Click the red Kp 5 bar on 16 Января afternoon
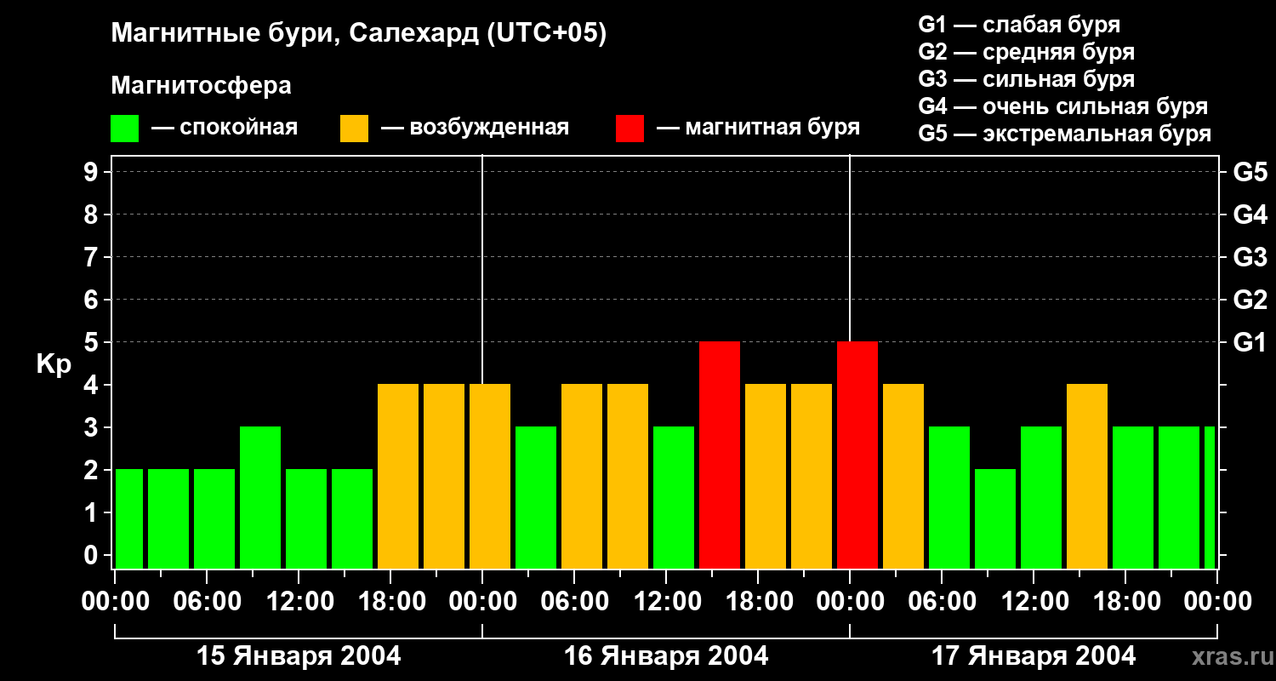Viewport: 1276px width, 681px height. coord(720,455)
